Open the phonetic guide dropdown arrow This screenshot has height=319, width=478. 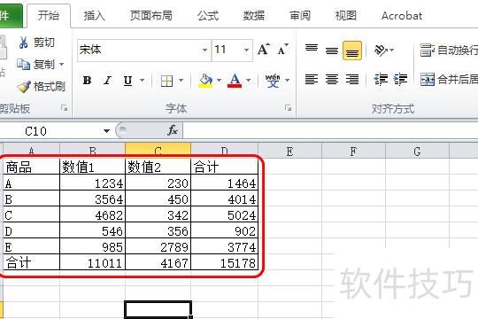tap(287, 81)
